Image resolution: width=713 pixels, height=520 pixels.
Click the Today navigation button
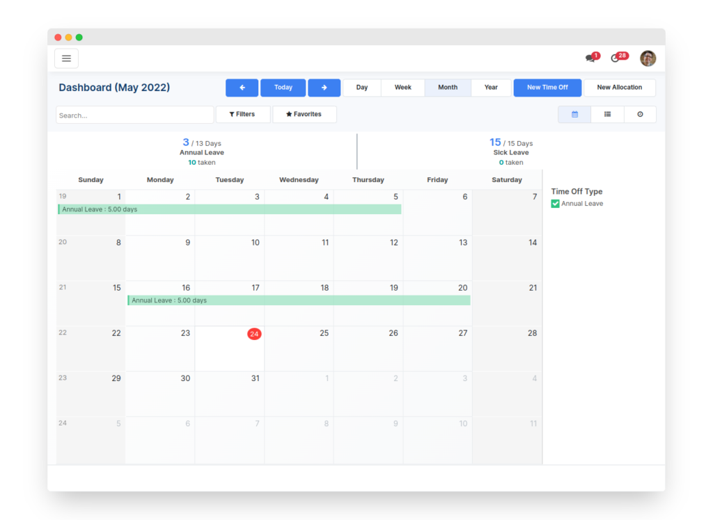point(283,87)
